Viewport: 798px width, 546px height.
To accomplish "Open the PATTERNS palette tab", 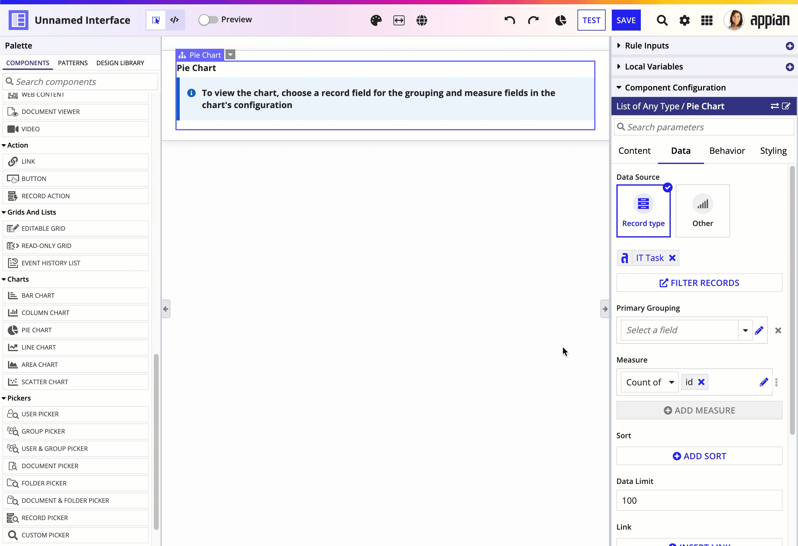I will click(x=73, y=63).
